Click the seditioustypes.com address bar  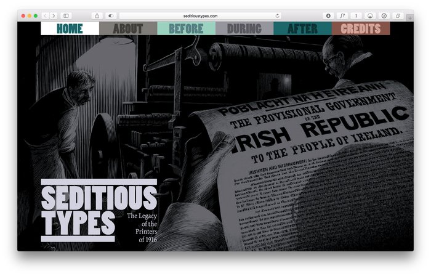pyautogui.click(x=200, y=16)
